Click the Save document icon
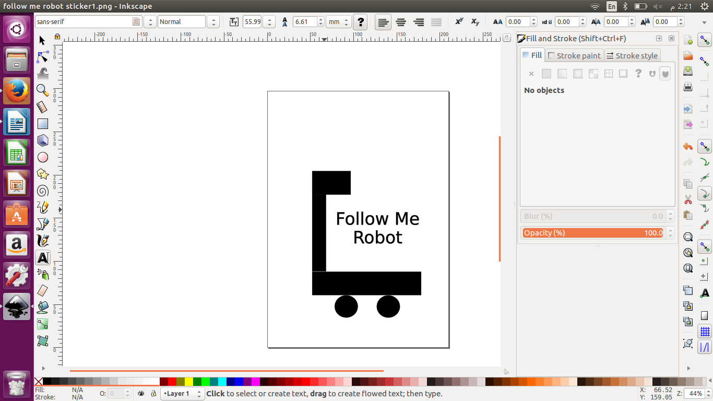This screenshot has width=713, height=401. [x=688, y=70]
